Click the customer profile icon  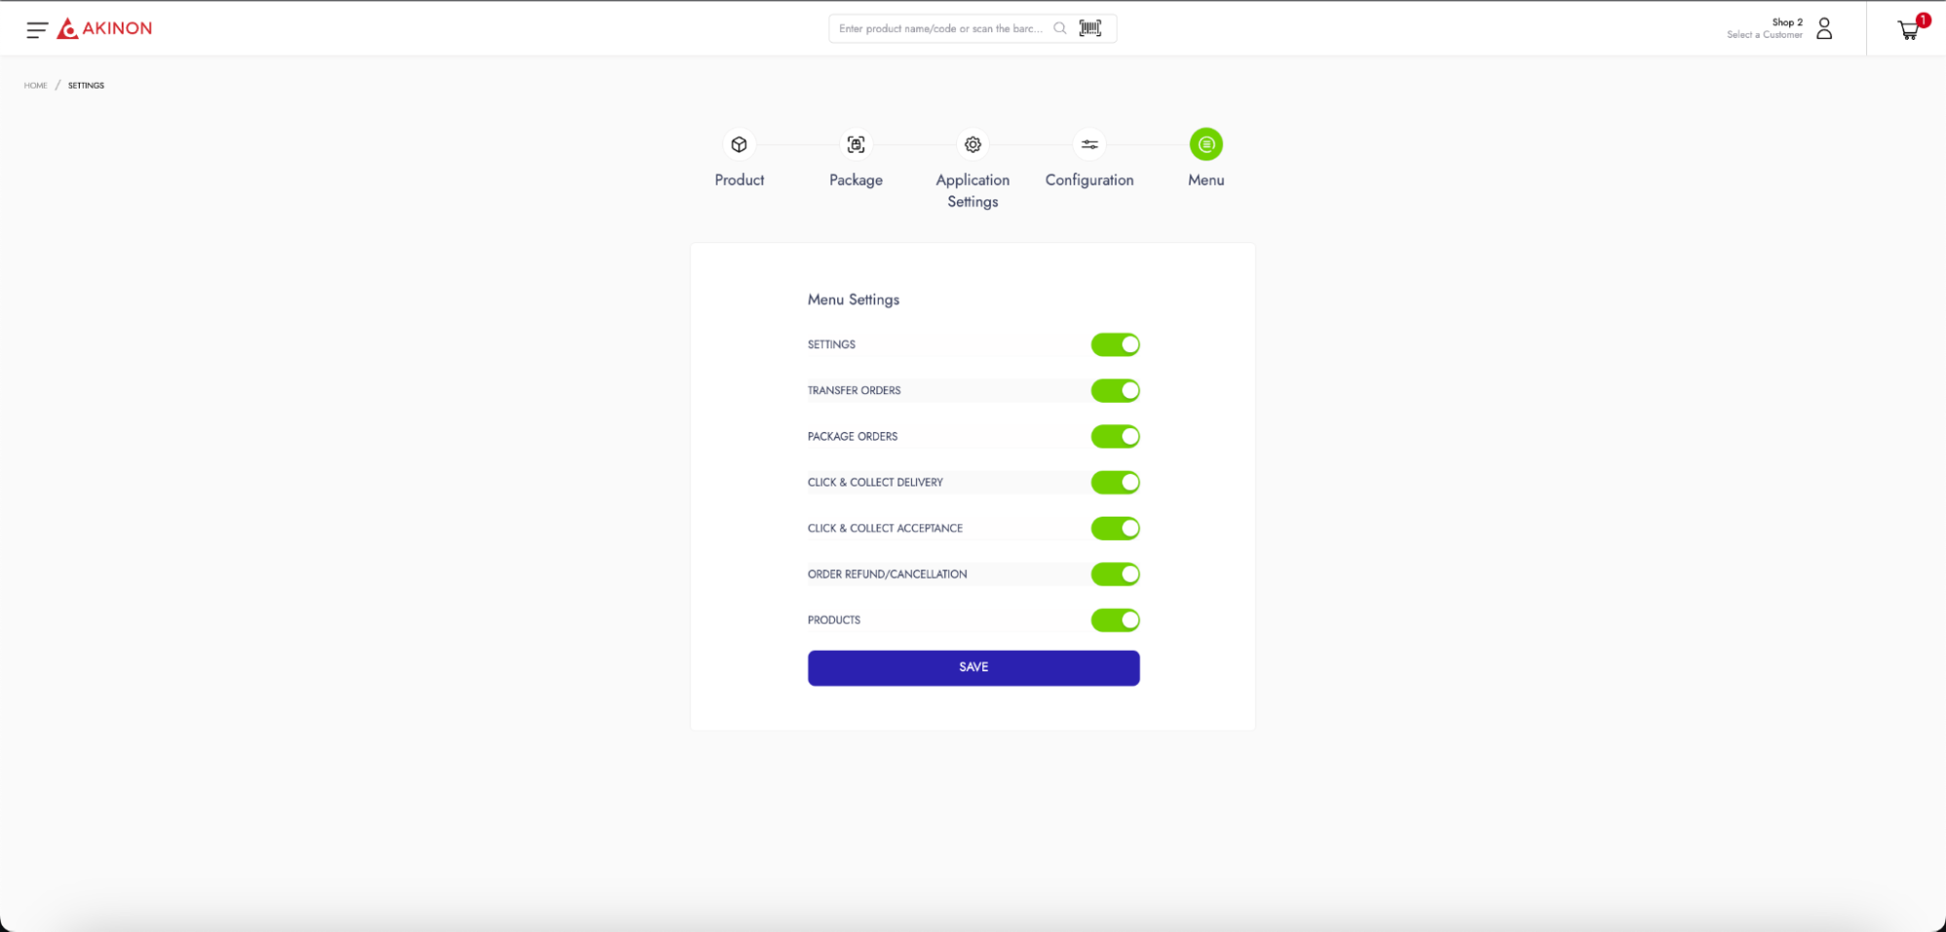[x=1823, y=28]
